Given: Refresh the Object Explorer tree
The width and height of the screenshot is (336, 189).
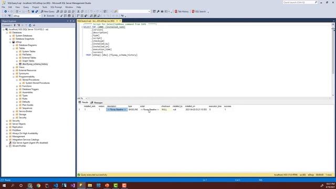Looking at the screenshot, I should tap(30, 25).
